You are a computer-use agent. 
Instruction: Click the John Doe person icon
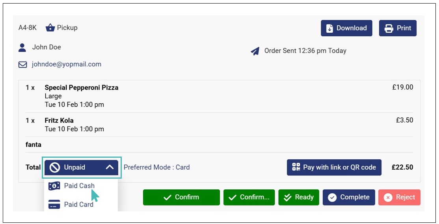22,48
